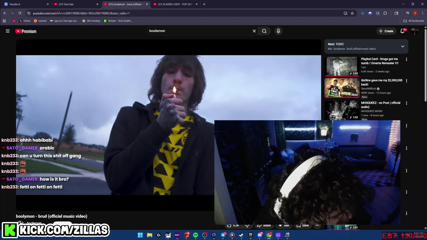This screenshot has width=427, height=240.
Task: Open the blue sound-wave extension icon
Action: (x=363, y=13)
